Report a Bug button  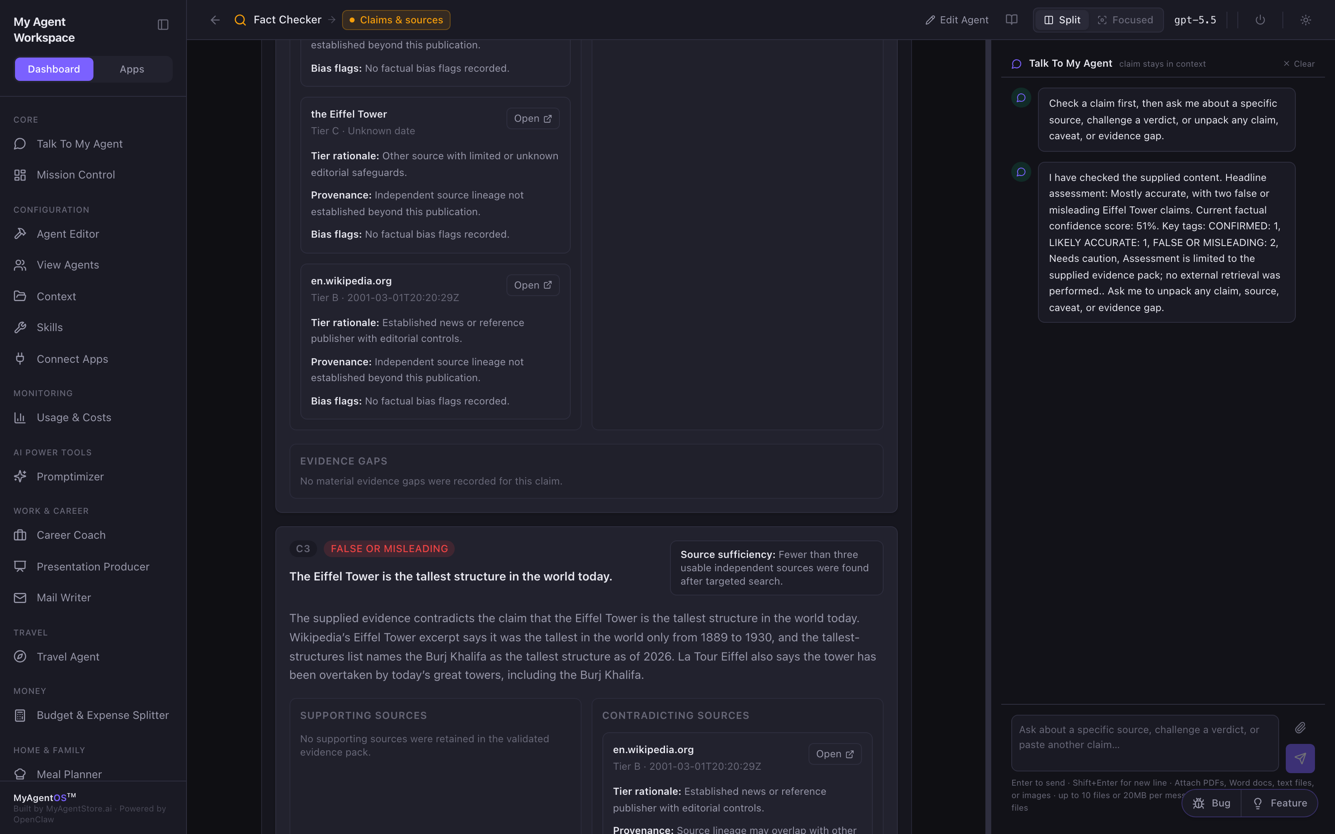1212,803
